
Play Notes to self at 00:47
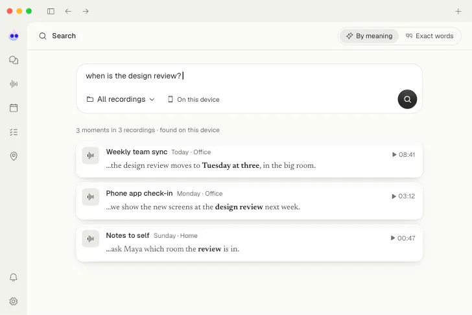point(403,239)
